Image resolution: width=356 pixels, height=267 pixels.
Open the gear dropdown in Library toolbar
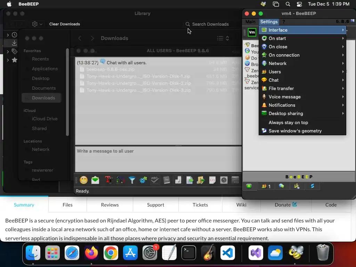point(37,24)
